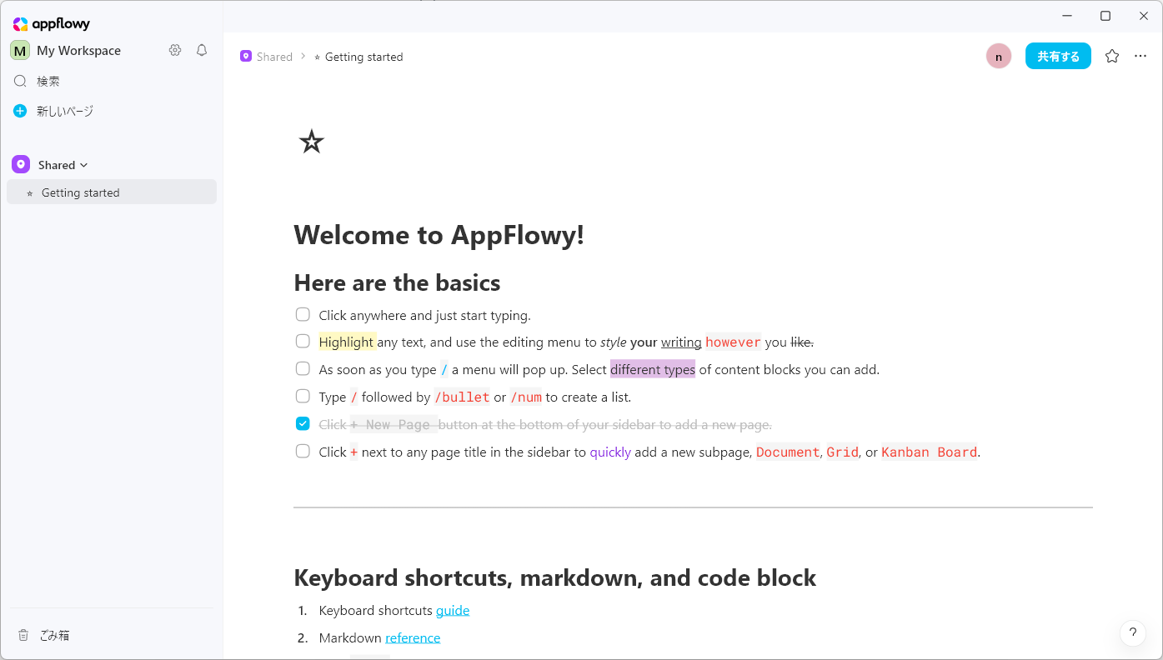The height and width of the screenshot is (660, 1163).
Task: Click 'Keyboard shortcuts, markdown, and code block' heading
Action: coord(555,577)
